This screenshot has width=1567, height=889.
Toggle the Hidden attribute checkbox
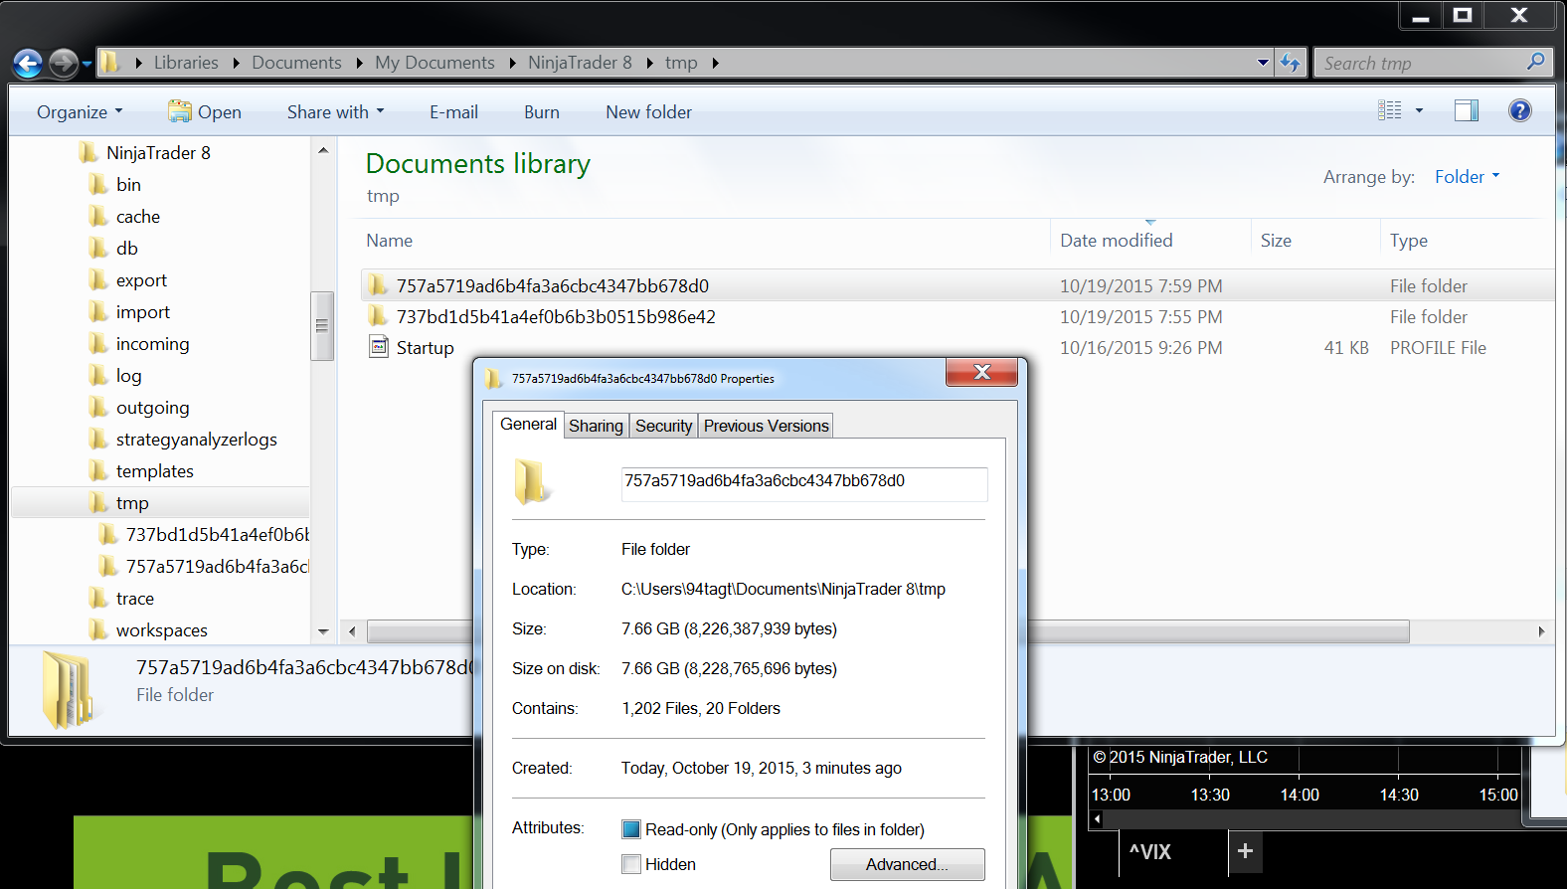pos(630,864)
